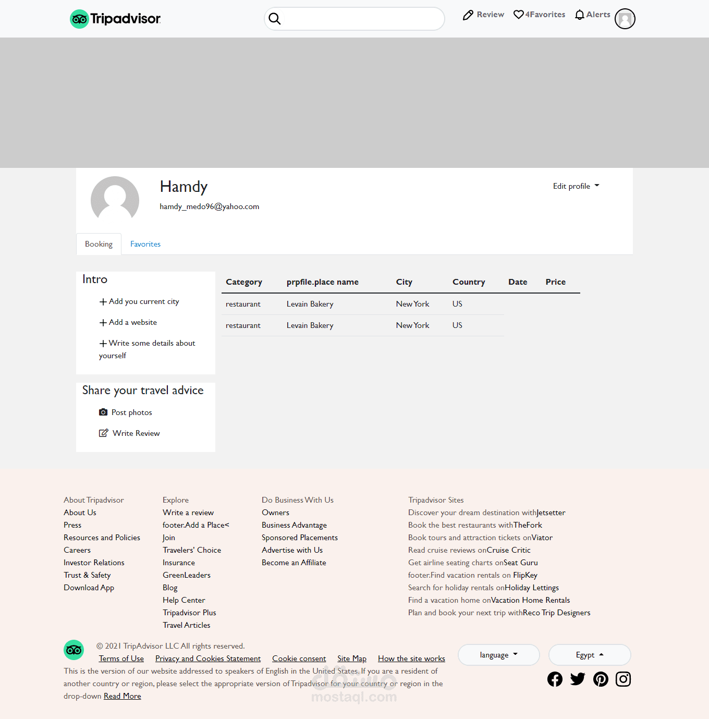Click the footer Tripadvisor owl logo
709x719 pixels.
[x=74, y=650]
